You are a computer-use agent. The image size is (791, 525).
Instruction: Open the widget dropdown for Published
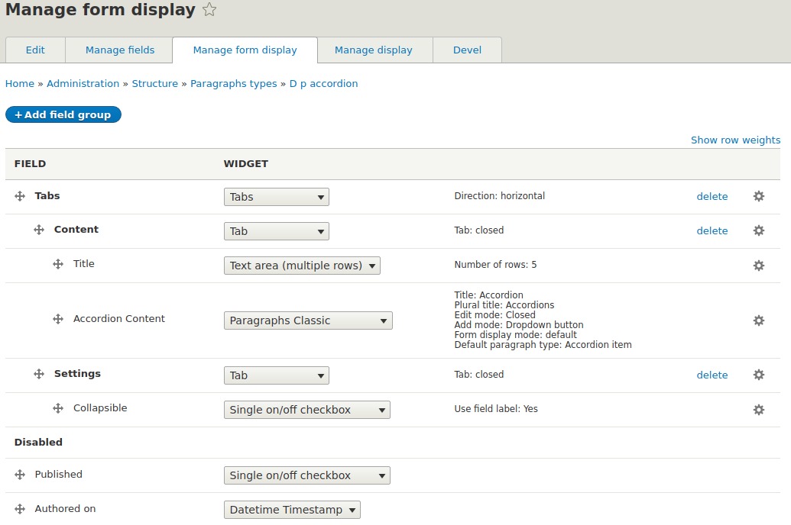306,475
